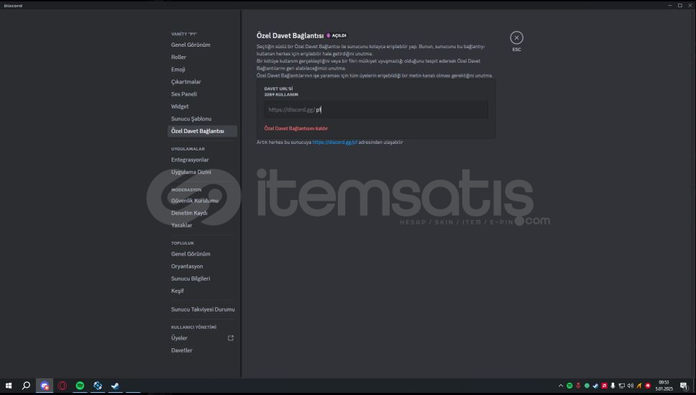Screen dimensions: 696x395
Task: Open Ses Paneli settings
Action: click(x=184, y=94)
